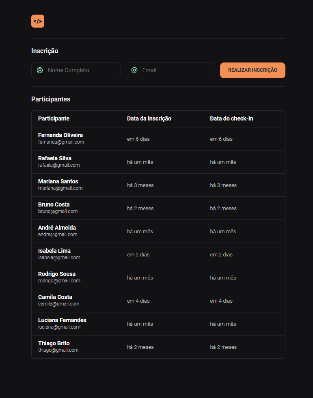
Task: Select participant name Bruno Costa
Action: (x=54, y=204)
